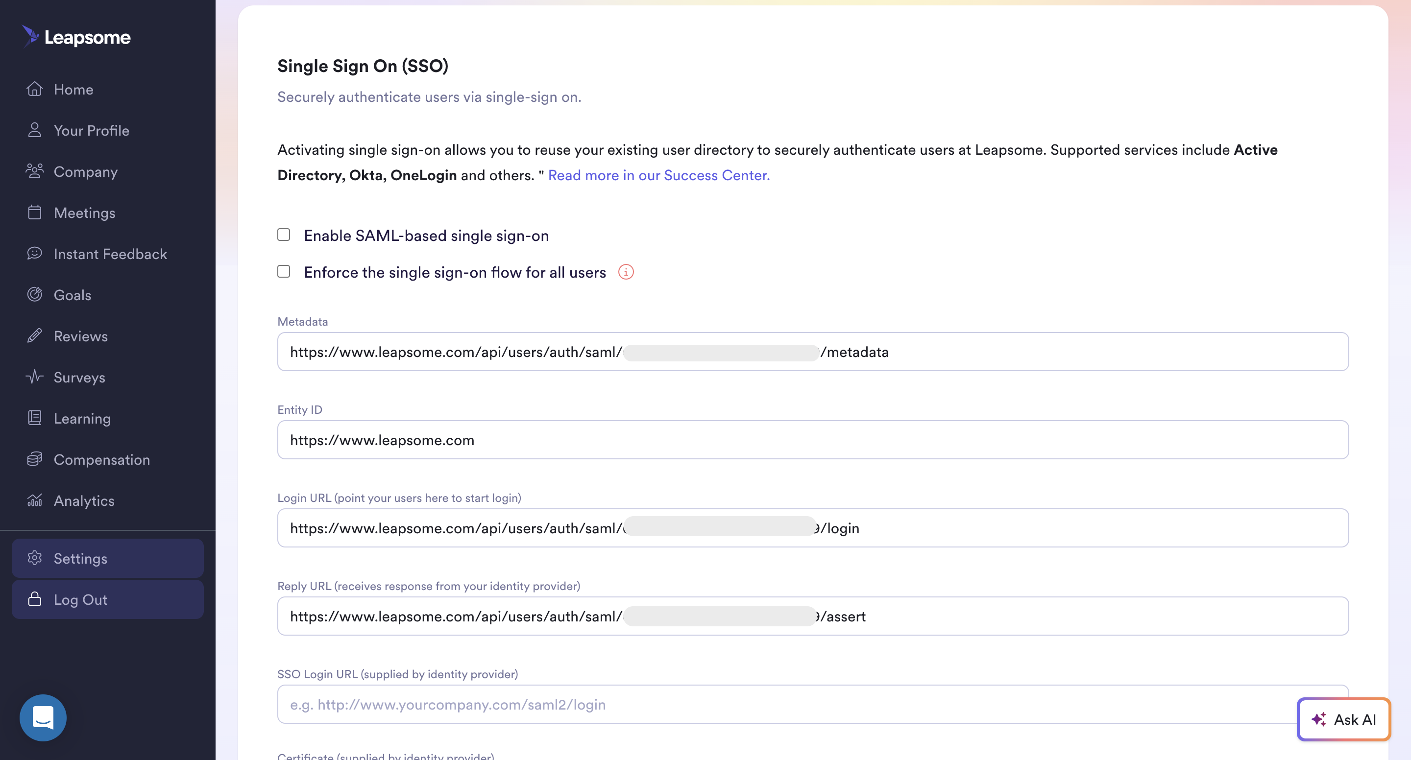The height and width of the screenshot is (760, 1411).
Task: Click the Company people icon
Action: click(x=34, y=171)
